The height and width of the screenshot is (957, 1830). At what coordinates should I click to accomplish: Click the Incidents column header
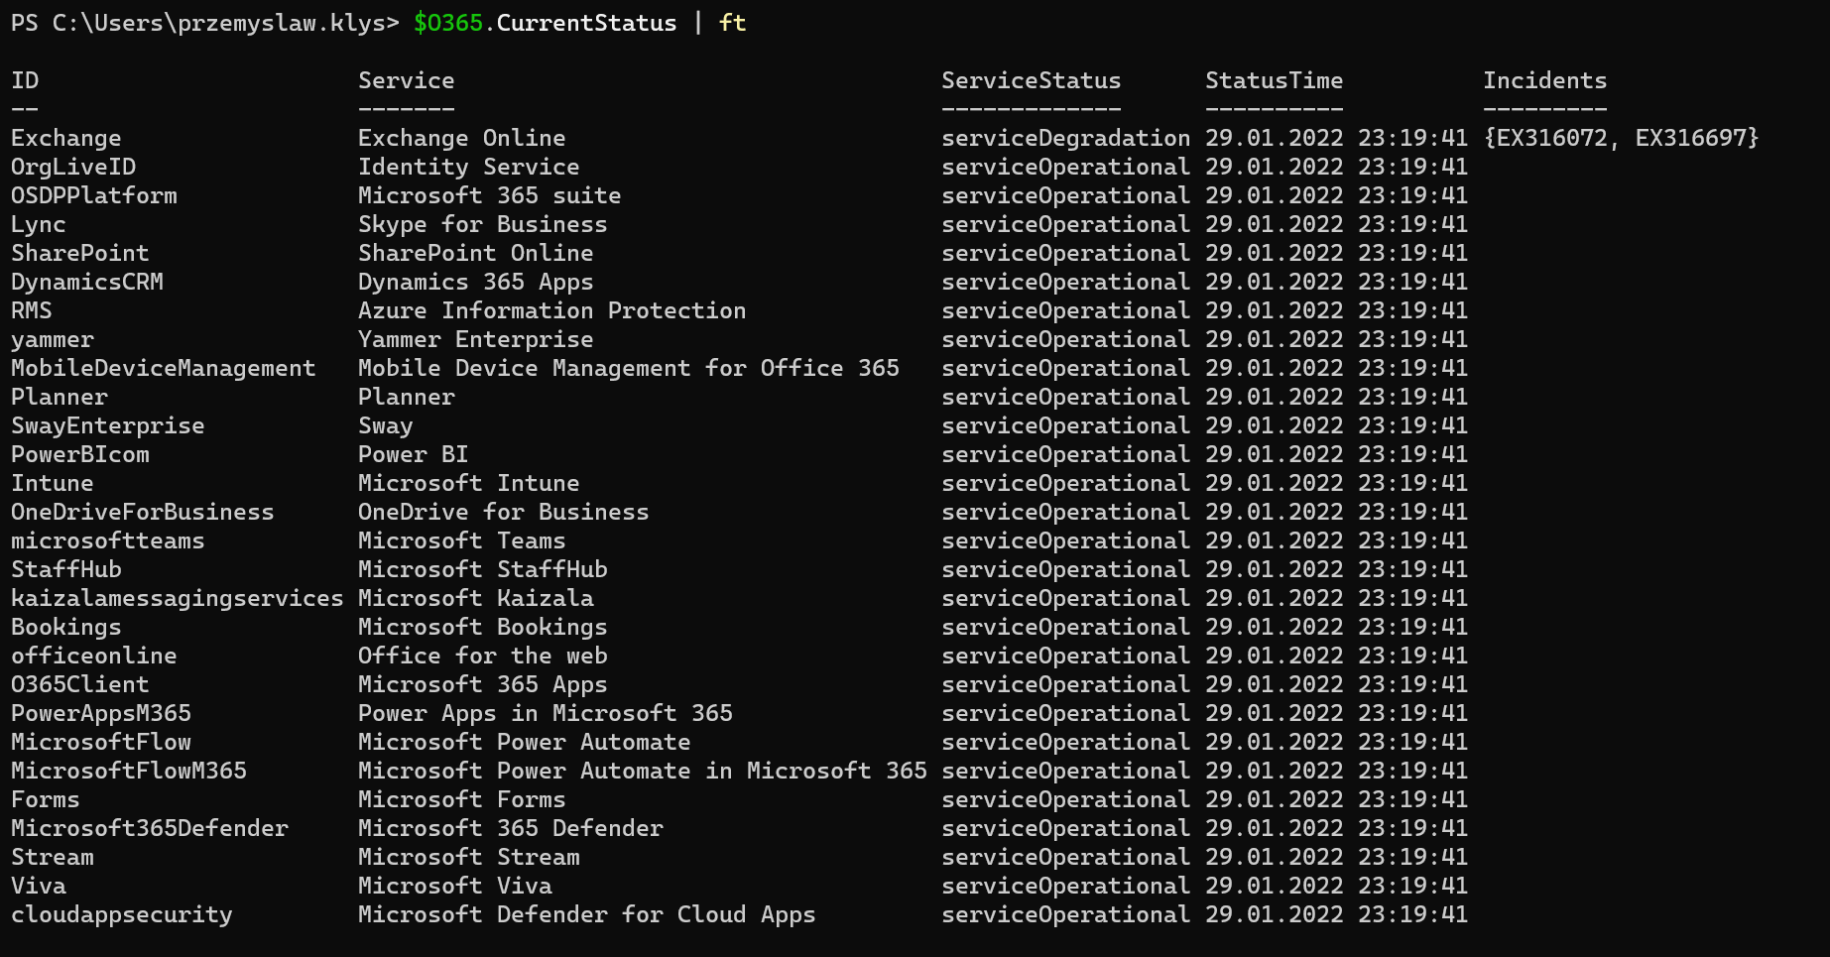point(1545,80)
